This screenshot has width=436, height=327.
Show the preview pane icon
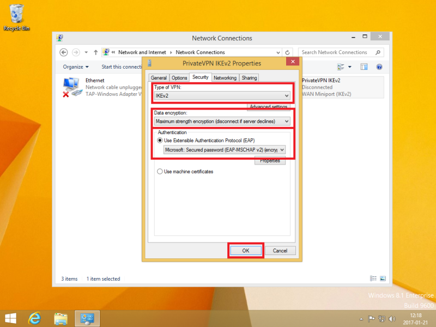[365, 66]
